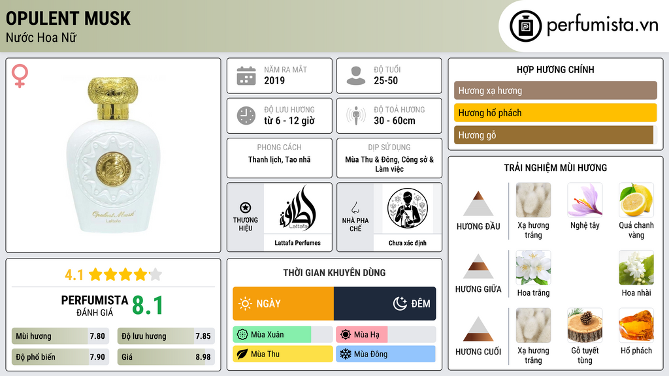Click the Hổ phách amber image
The height and width of the screenshot is (376, 669).
click(636, 325)
